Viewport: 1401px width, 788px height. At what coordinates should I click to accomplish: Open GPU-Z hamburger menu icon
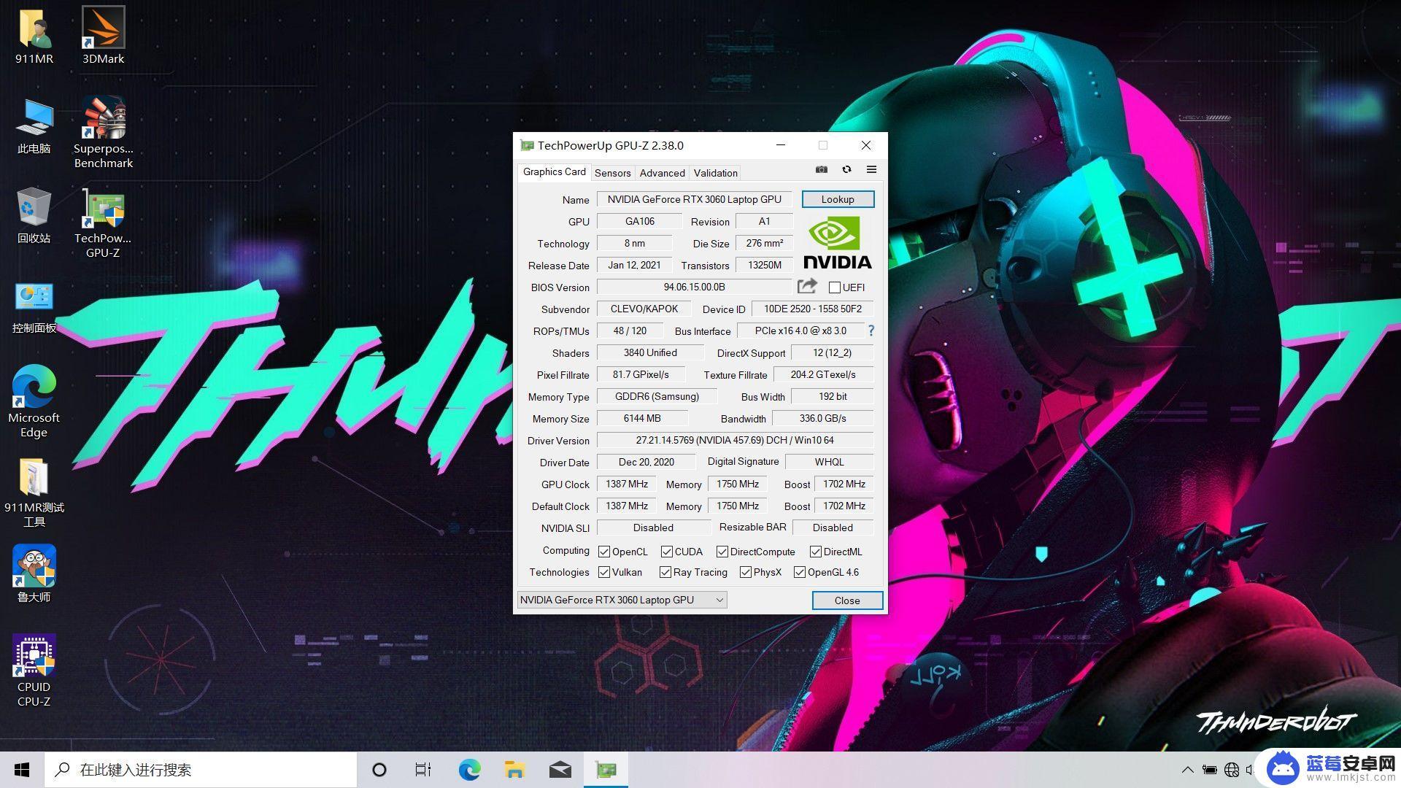tap(871, 169)
